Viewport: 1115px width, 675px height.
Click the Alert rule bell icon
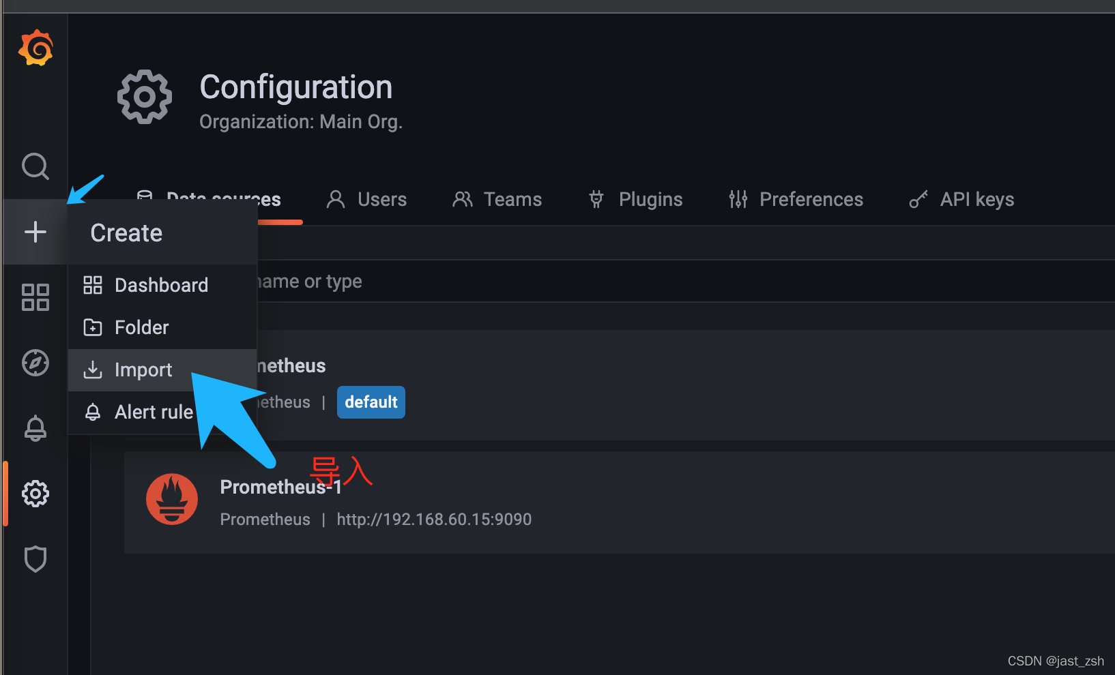click(x=93, y=412)
